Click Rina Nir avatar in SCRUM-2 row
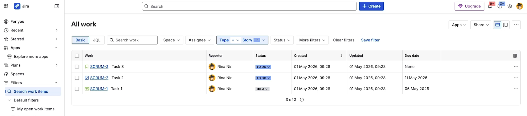The image size is (527, 116). click(212, 78)
